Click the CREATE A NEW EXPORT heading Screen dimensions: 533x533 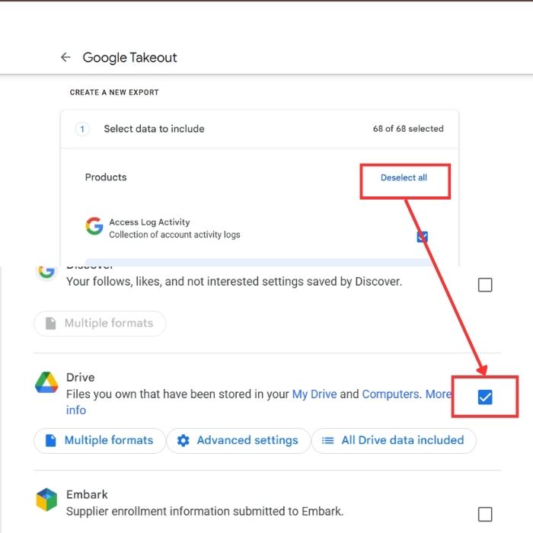tap(114, 92)
